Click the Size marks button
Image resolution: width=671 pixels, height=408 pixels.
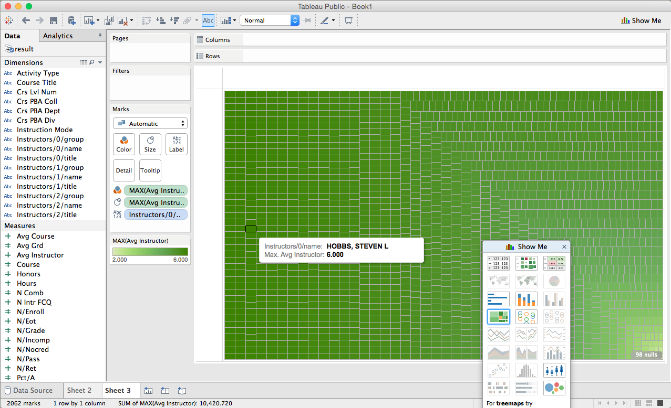click(x=150, y=144)
